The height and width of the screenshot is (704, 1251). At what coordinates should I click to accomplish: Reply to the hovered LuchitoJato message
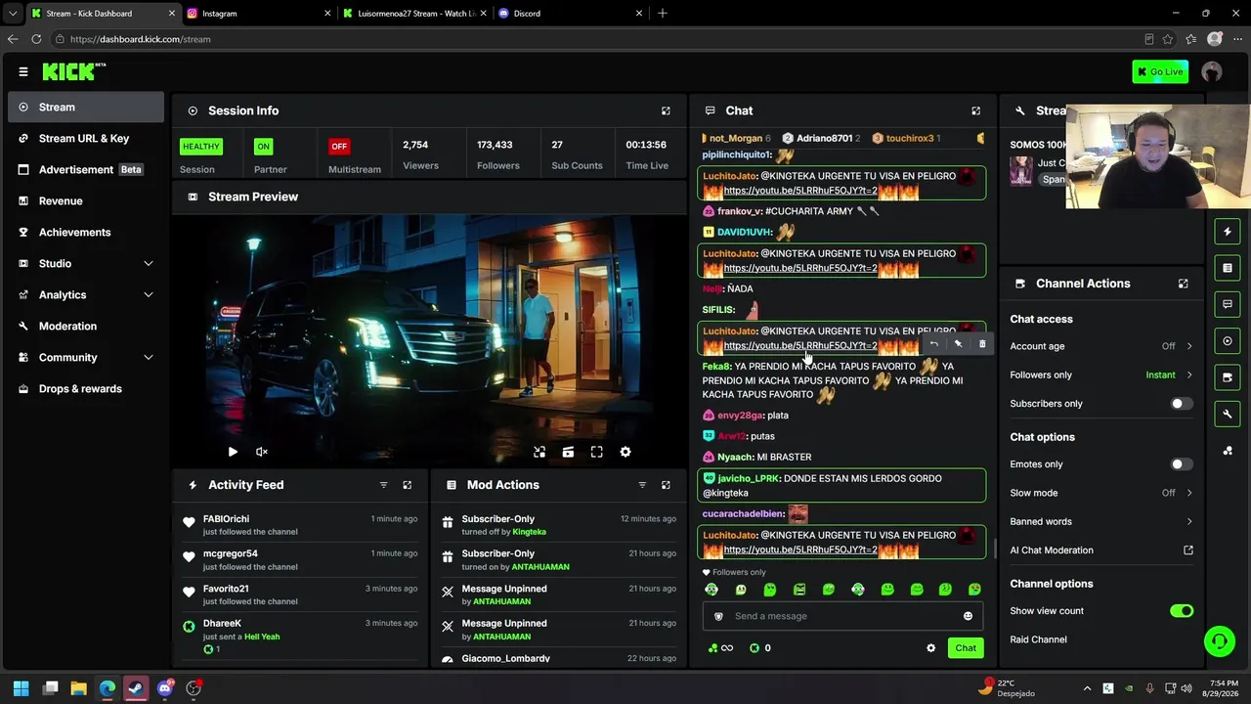934,344
